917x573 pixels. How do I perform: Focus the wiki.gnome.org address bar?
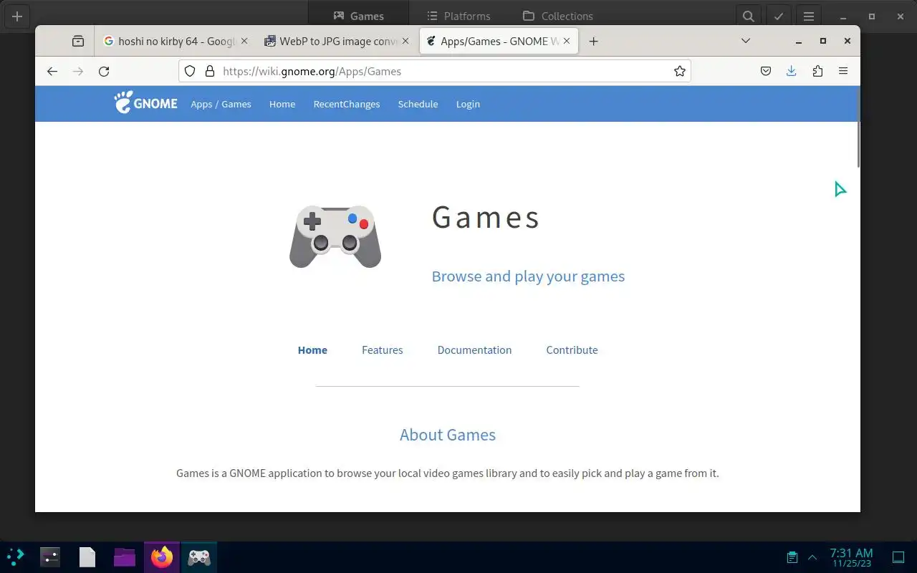435,71
